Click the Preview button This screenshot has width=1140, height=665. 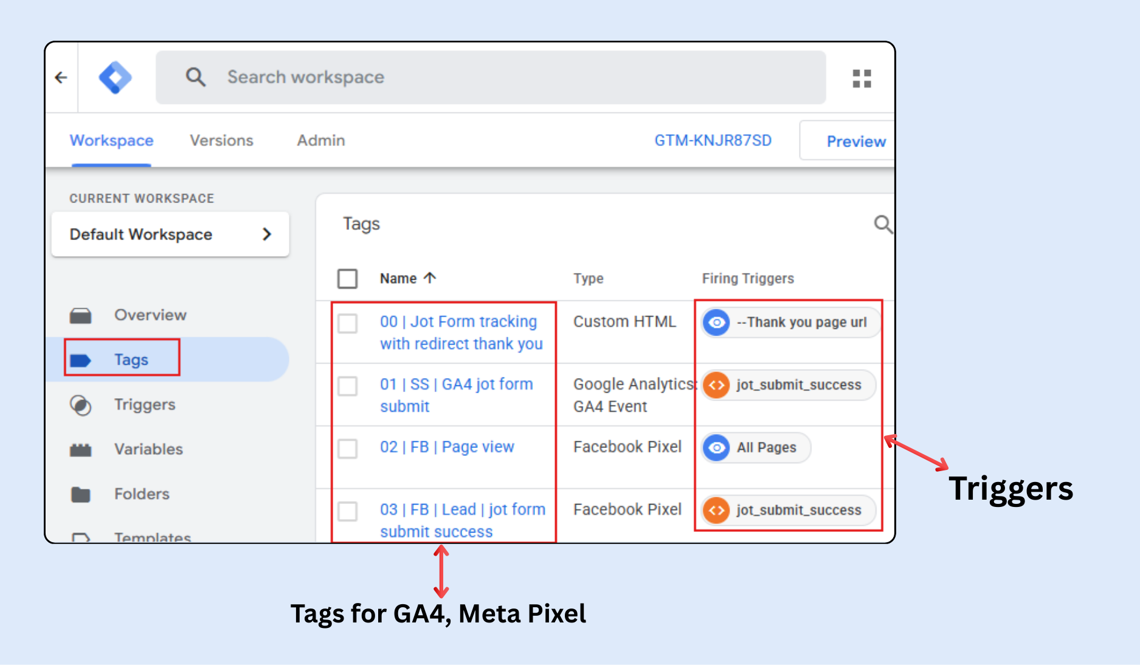[855, 142]
